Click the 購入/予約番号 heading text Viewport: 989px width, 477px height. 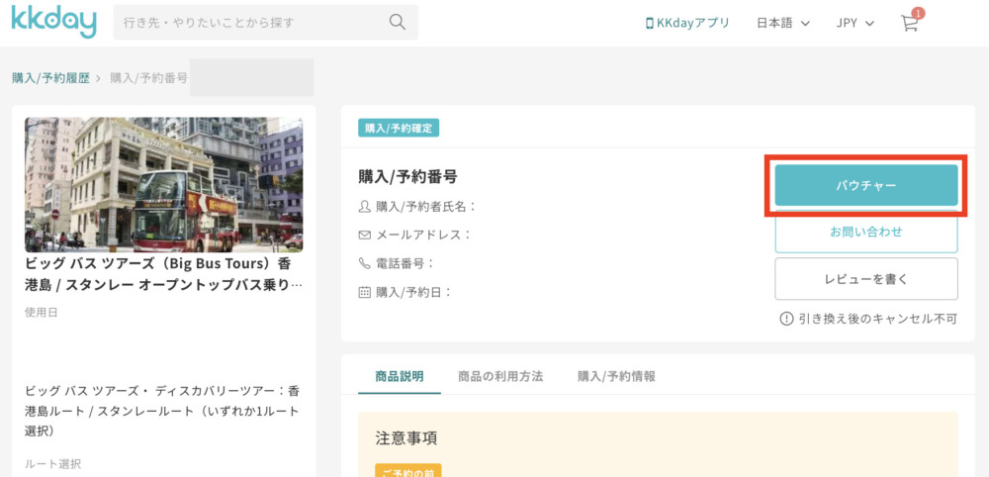tap(407, 177)
